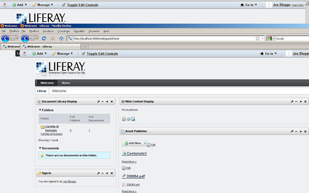Open Cartella di Esempio folder link
Screen dimensions: 309x193
coord(52,128)
